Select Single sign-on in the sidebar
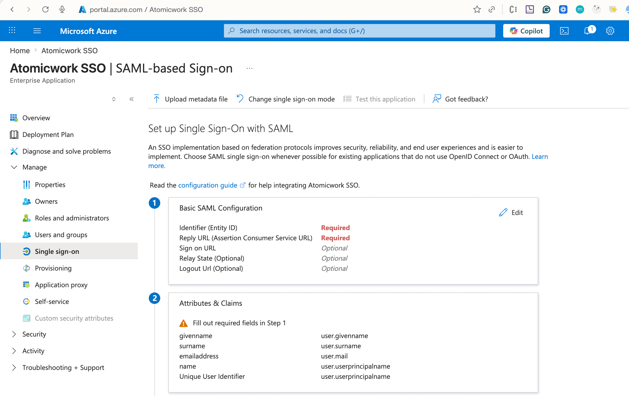This screenshot has height=396, width=629. (x=69, y=251)
